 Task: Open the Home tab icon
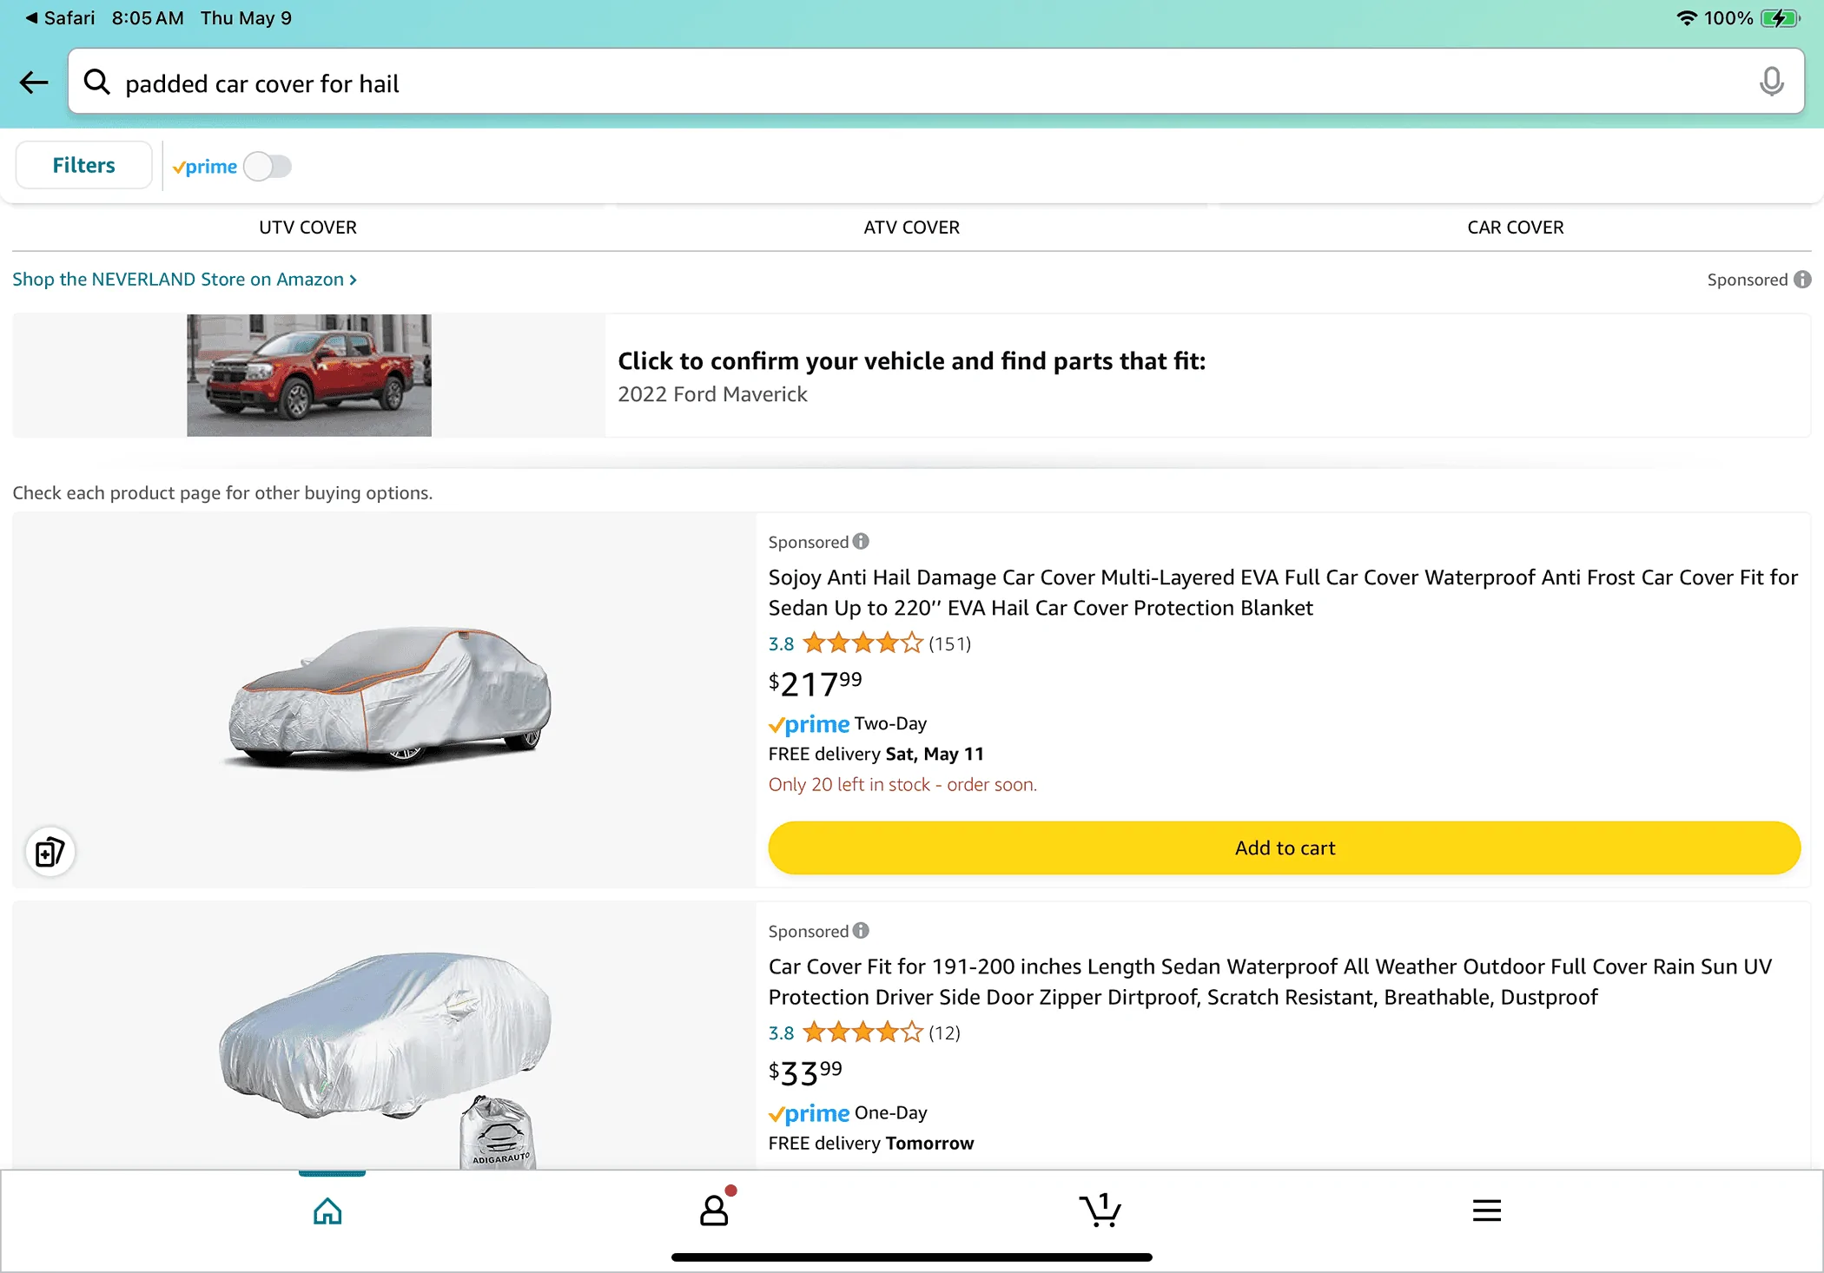pyautogui.click(x=327, y=1210)
